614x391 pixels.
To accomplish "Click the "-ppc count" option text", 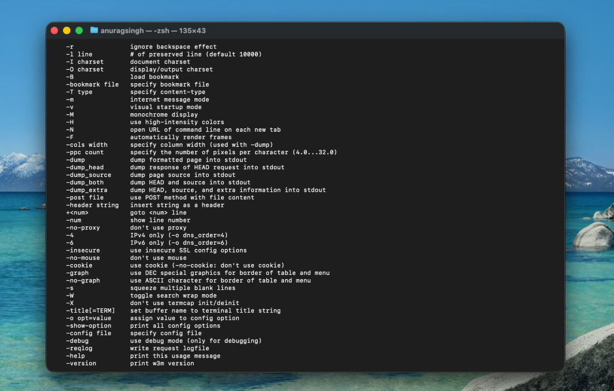I will [x=85, y=152].
